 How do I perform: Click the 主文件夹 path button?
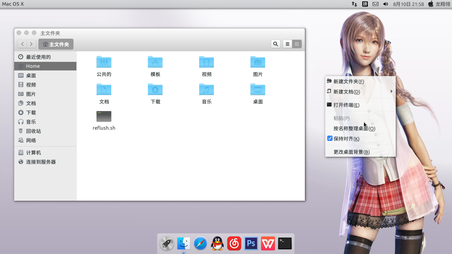click(x=56, y=44)
